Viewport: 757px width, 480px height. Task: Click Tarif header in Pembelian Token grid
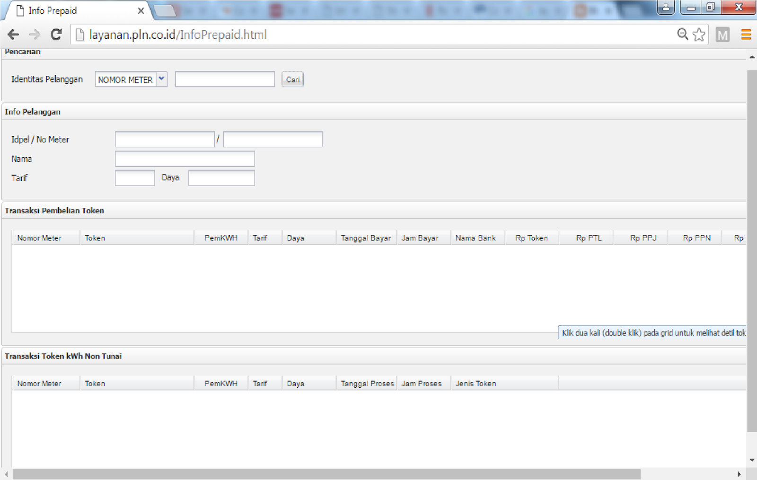point(265,238)
